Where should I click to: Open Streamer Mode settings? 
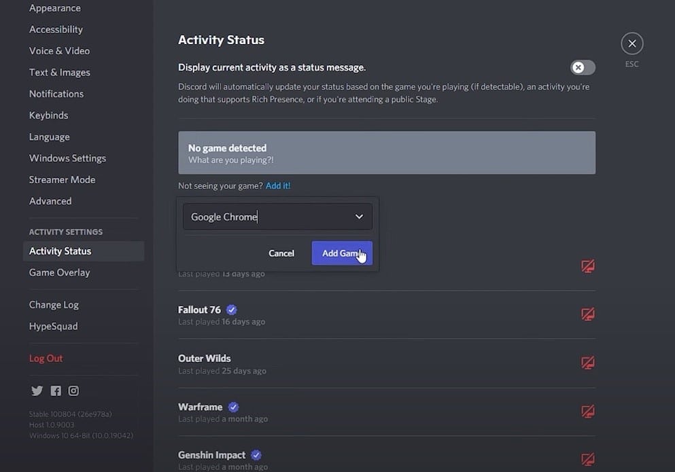click(x=62, y=180)
